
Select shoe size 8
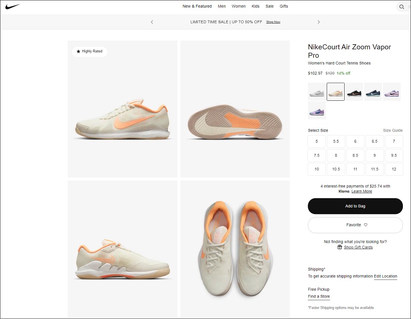(336, 156)
